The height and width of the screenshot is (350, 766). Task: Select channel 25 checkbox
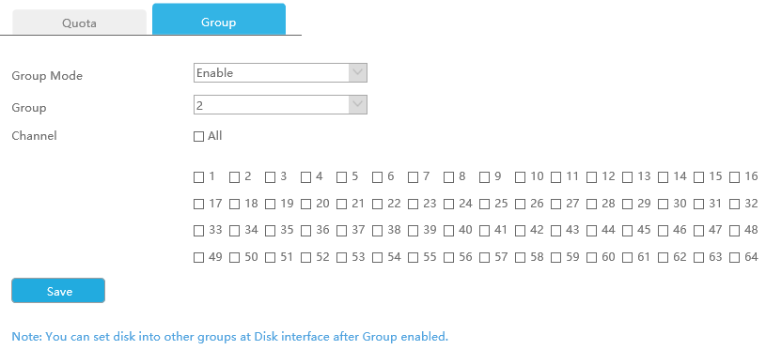(484, 205)
